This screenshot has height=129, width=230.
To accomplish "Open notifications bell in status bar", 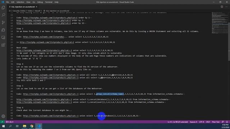I will coord(227,122).
